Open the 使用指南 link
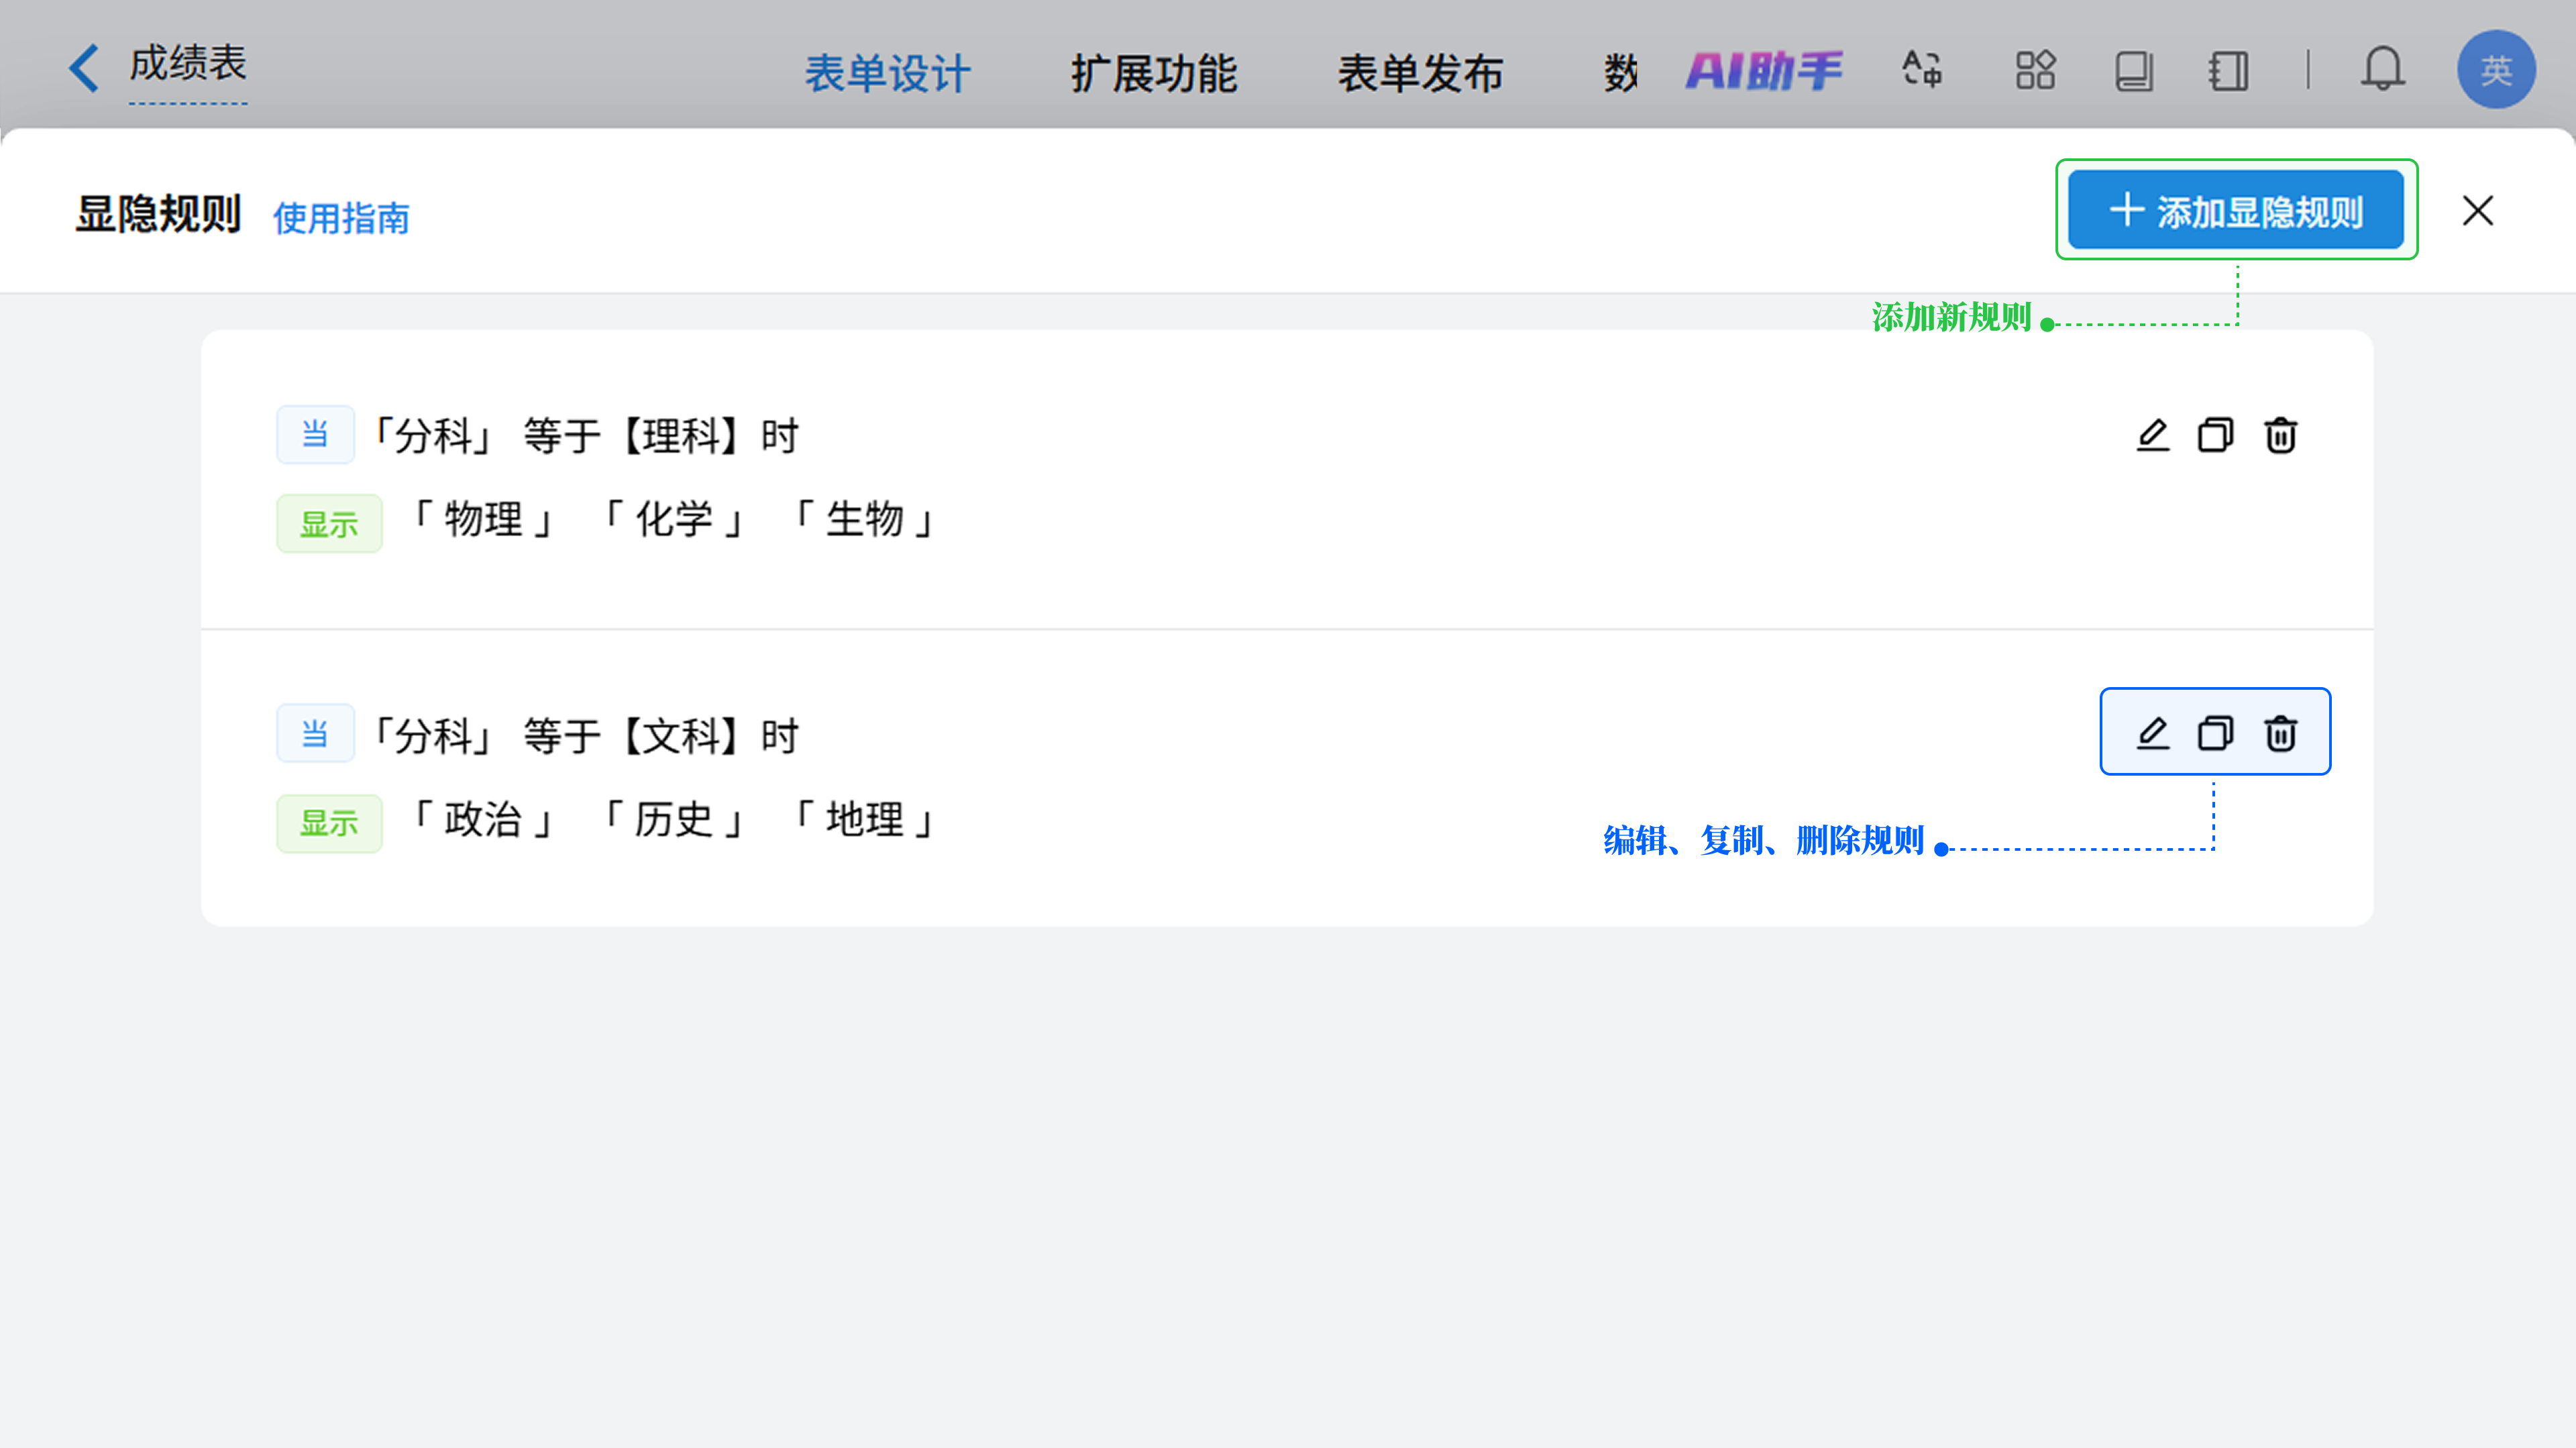This screenshot has height=1448, width=2576. pyautogui.click(x=341, y=218)
